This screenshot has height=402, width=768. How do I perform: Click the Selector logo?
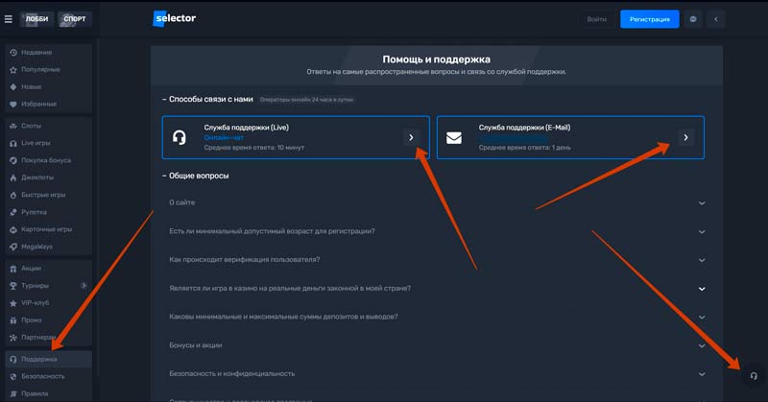173,18
